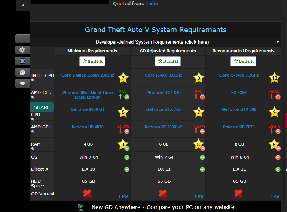Click FPS link in GD Adjusted column

[x=199, y=196]
